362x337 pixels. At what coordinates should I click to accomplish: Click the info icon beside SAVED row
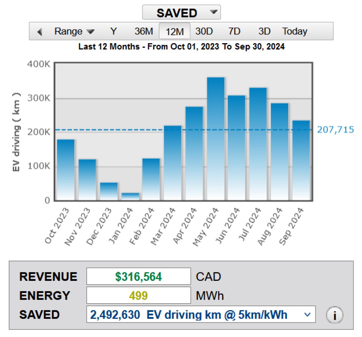[335, 315]
